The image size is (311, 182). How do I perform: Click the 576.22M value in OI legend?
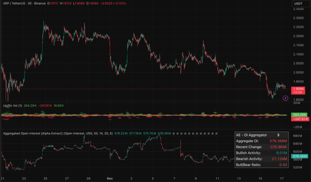coord(121,133)
